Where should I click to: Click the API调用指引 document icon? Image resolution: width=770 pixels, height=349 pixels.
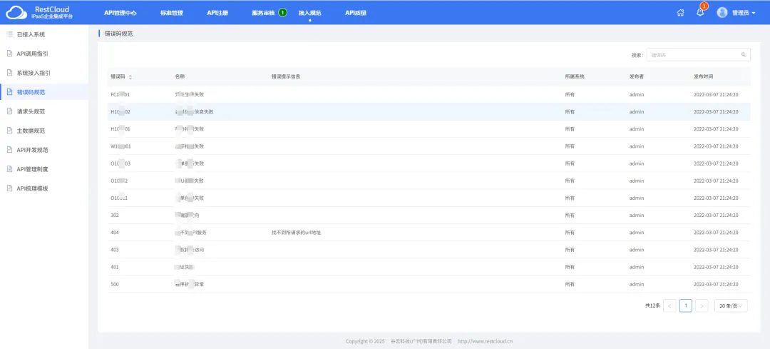(9, 54)
